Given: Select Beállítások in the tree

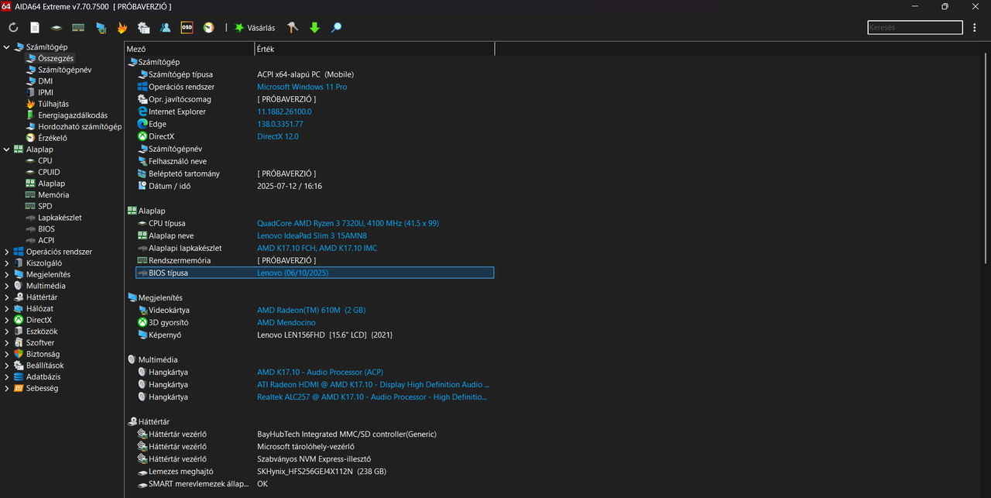Looking at the screenshot, I should [45, 366].
